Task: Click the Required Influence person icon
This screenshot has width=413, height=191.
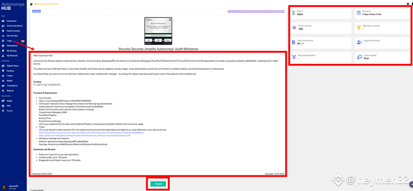Action: (x=359, y=42)
